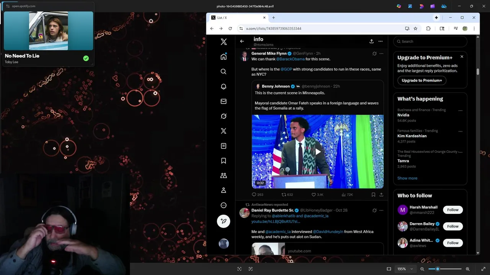Open a new Chrome tab

273,18
